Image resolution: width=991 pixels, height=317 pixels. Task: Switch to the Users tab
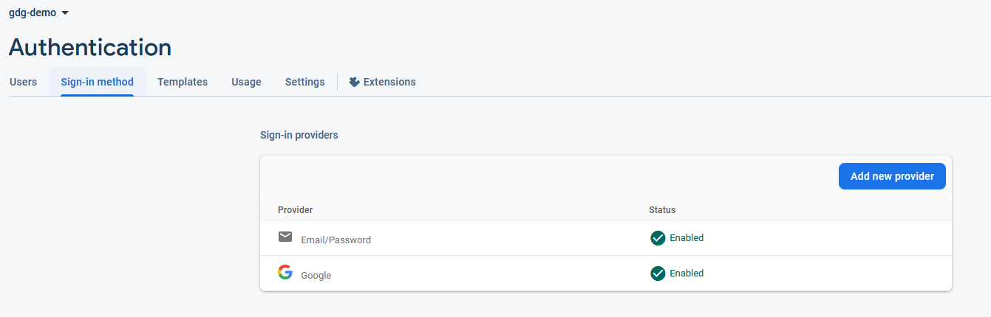23,82
